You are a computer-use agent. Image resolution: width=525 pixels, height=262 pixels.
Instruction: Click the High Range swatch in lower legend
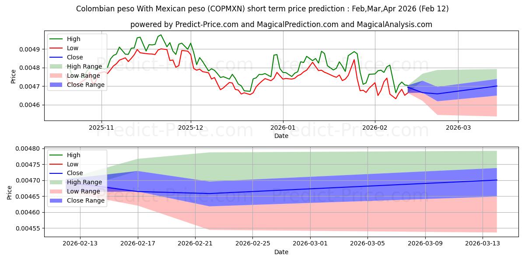(x=57, y=183)
